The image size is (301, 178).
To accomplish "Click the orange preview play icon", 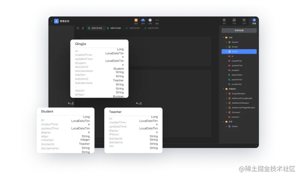I will (136, 20).
